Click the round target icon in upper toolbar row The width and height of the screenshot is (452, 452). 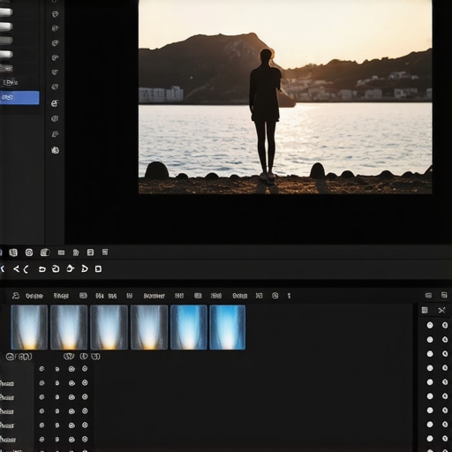click(29, 252)
